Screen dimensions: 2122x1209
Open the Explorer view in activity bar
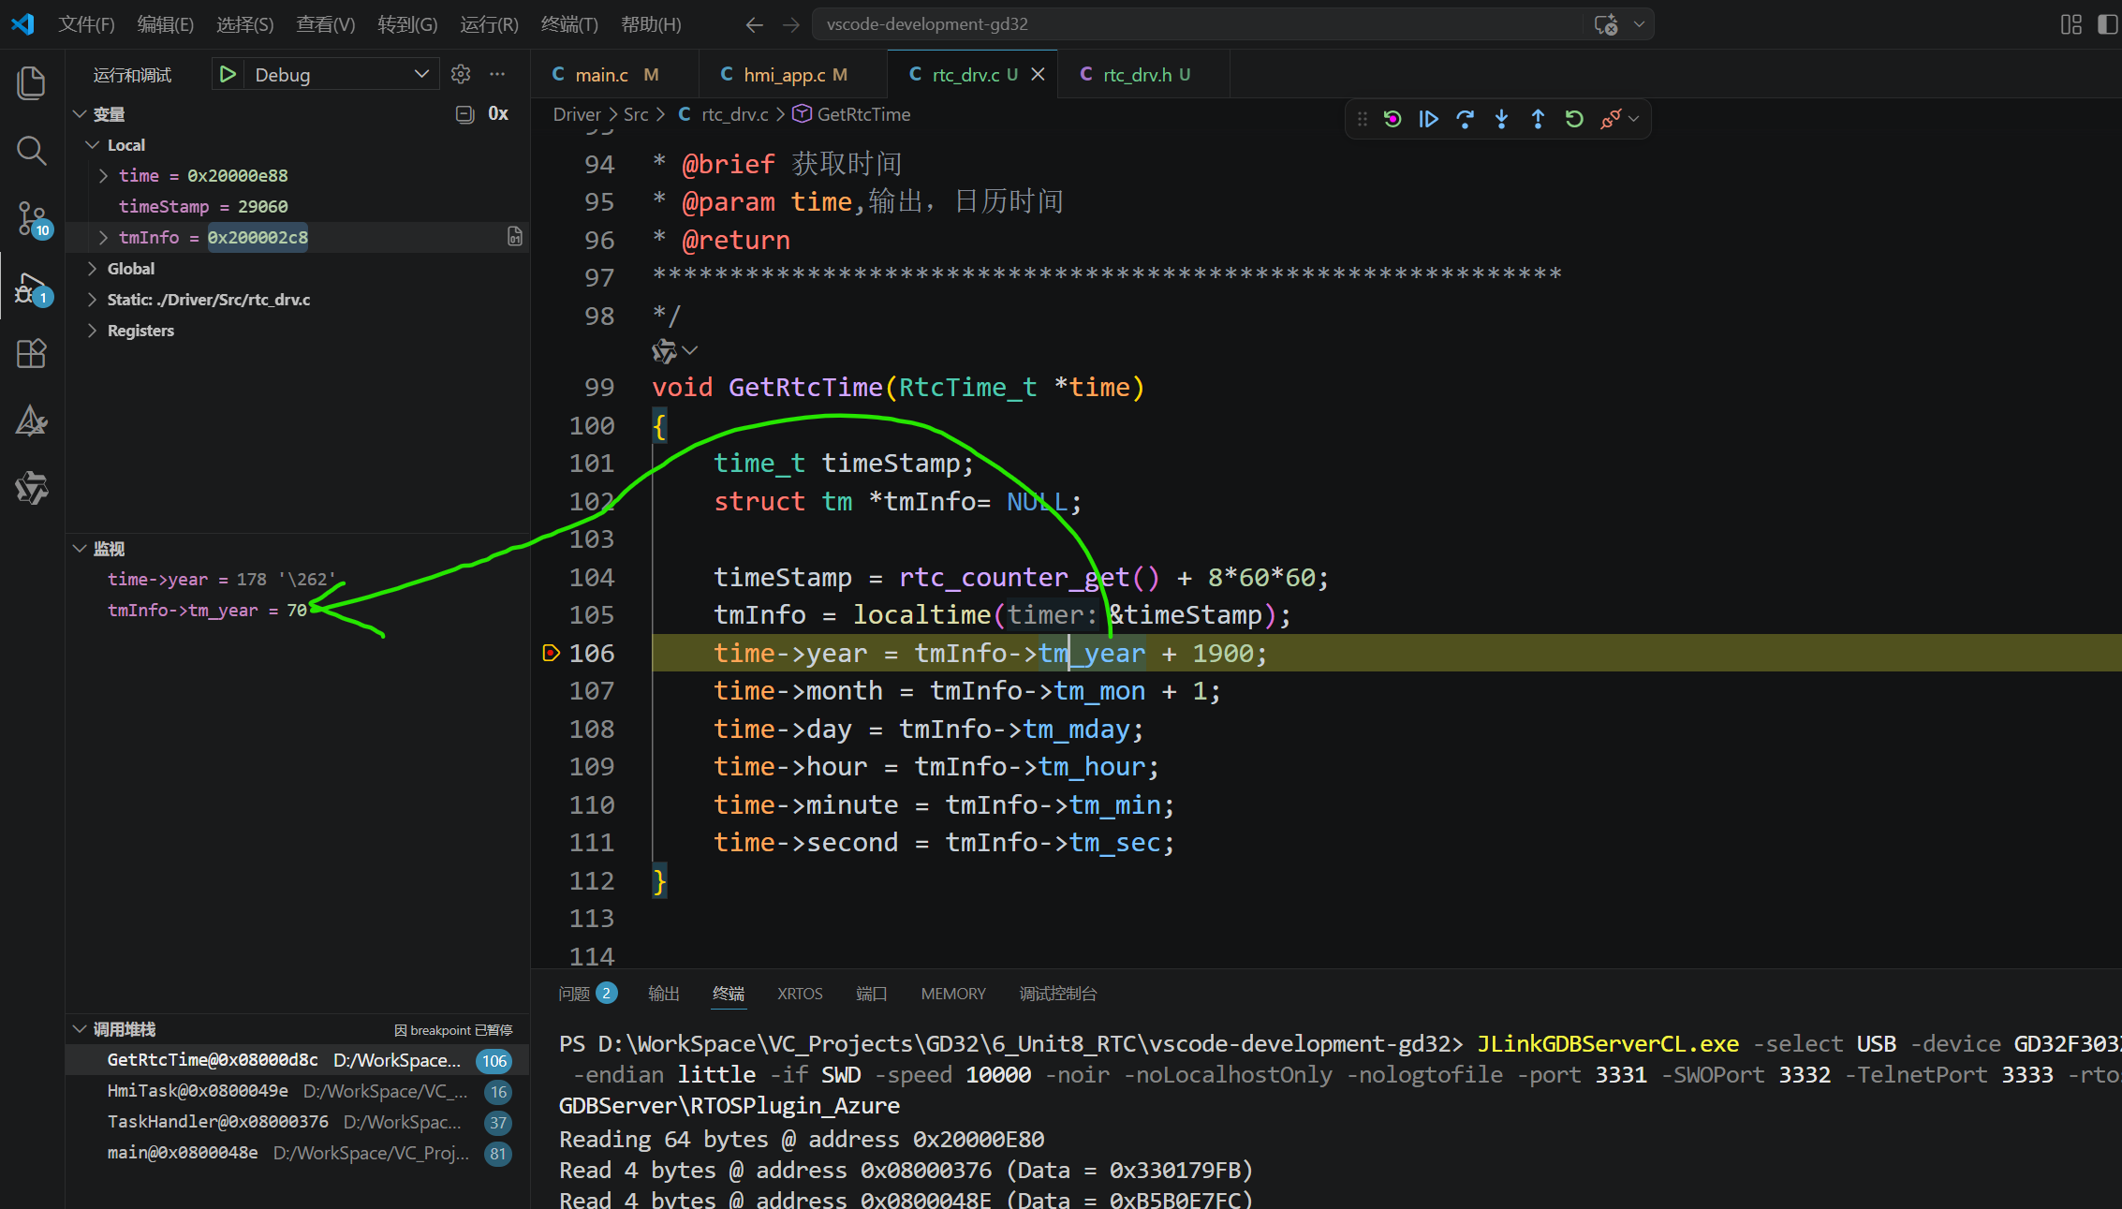[x=31, y=83]
